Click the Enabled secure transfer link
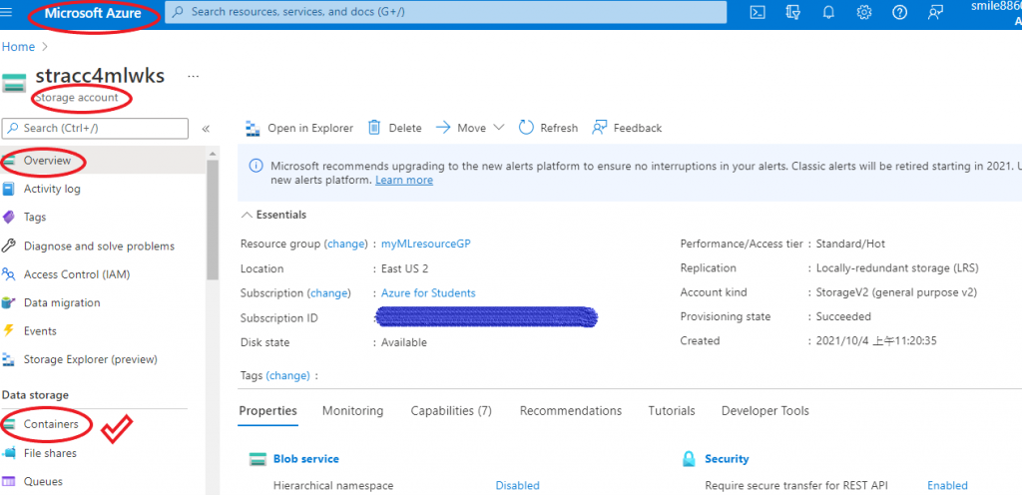1022x495 pixels. point(947,485)
